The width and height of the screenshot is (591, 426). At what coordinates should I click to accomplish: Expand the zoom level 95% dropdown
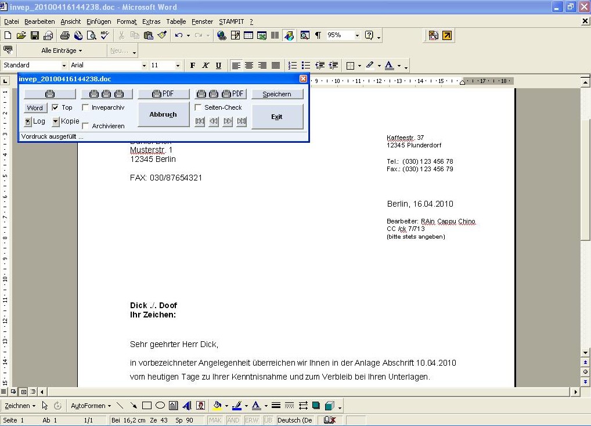click(x=357, y=35)
